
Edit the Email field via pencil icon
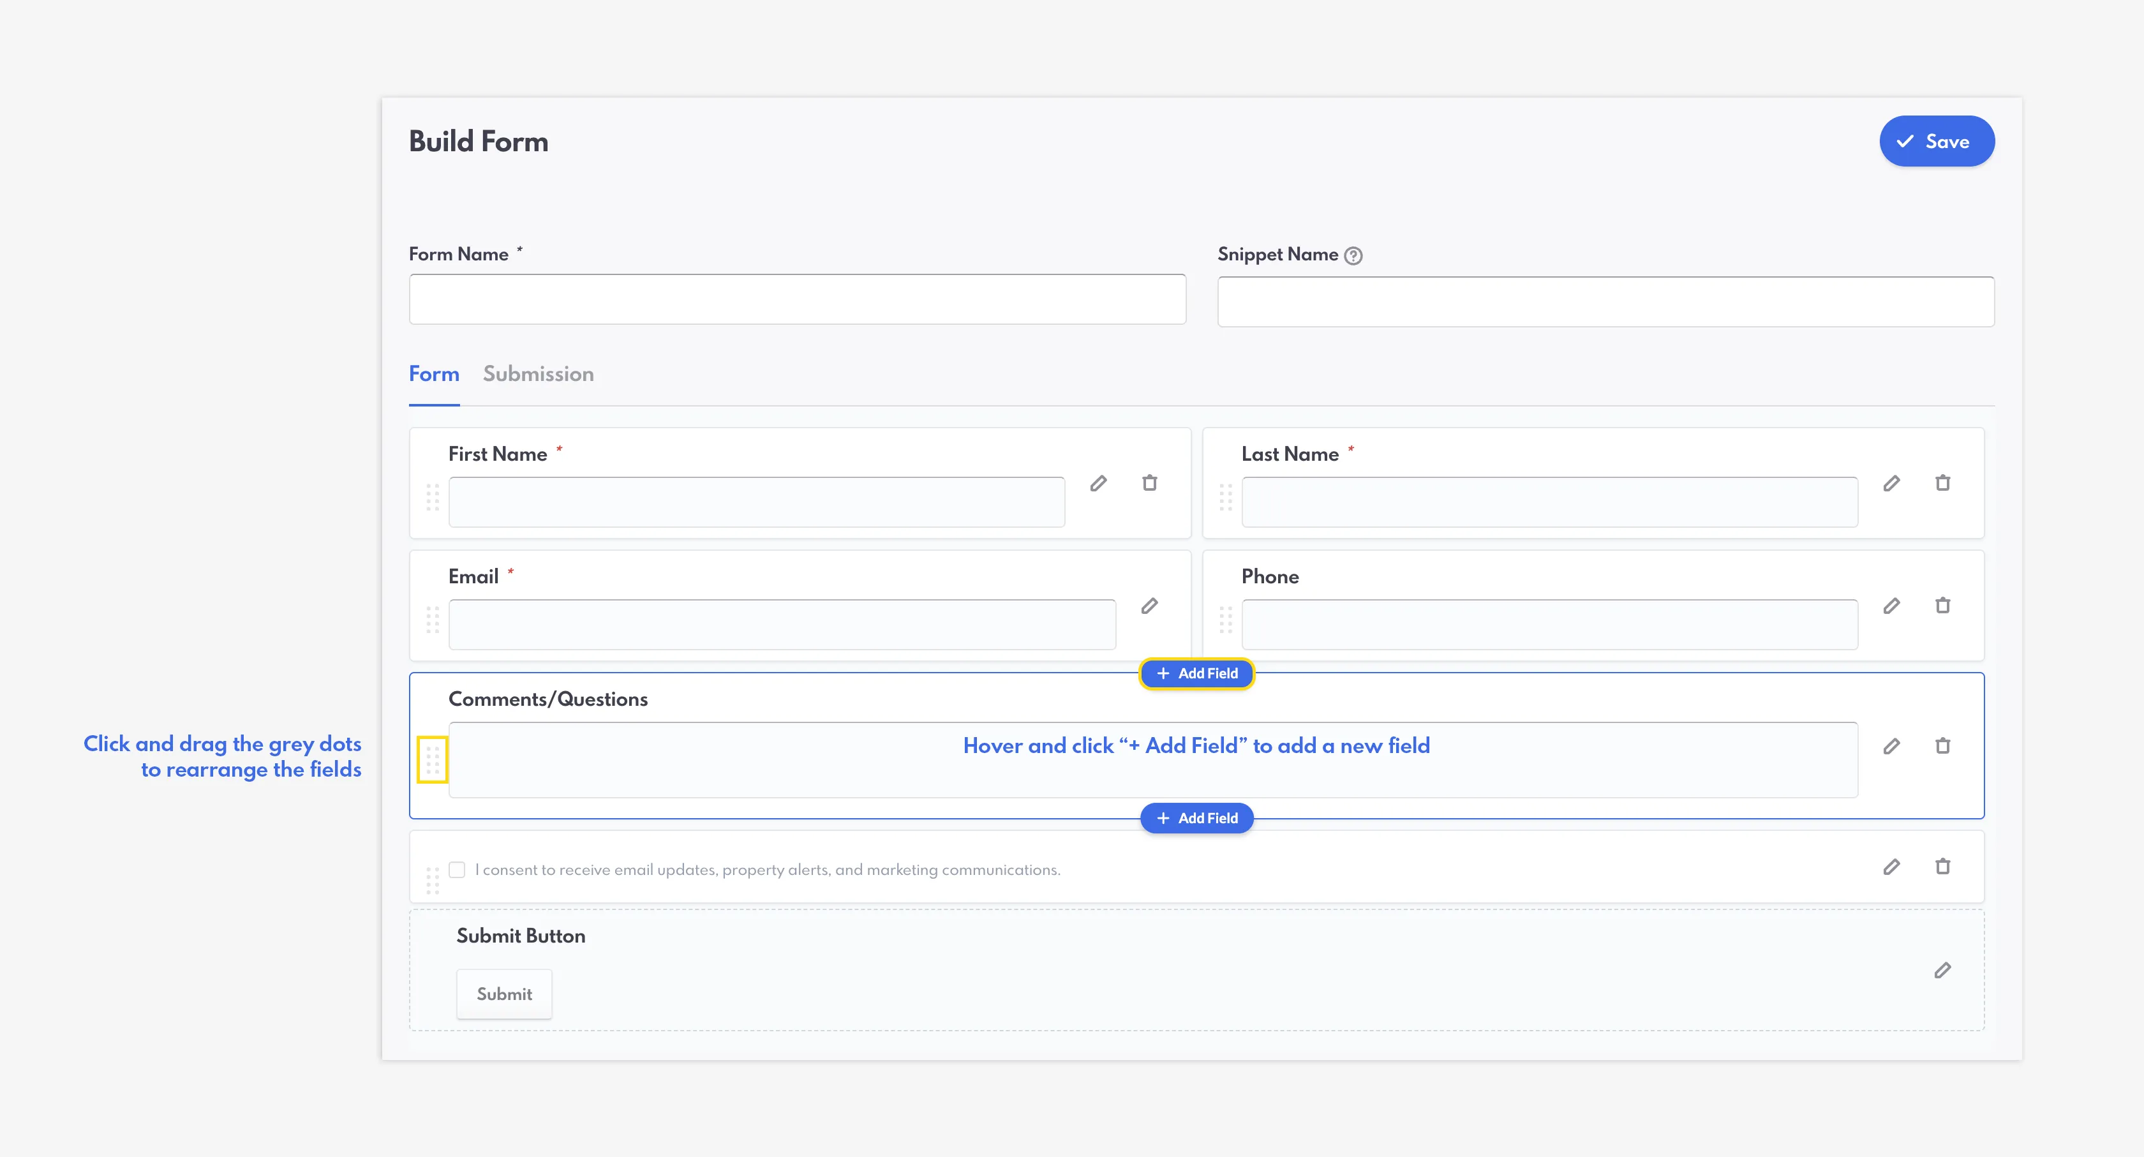click(x=1149, y=606)
